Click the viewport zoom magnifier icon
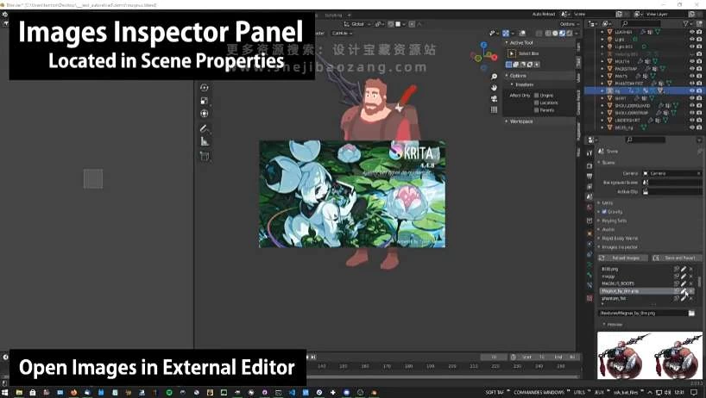Viewport: 706px width, 398px height. click(x=494, y=76)
